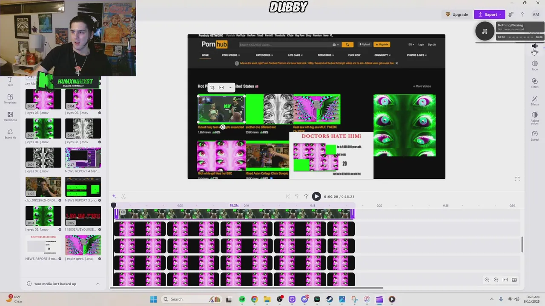Image resolution: width=545 pixels, height=306 pixels.
Task: Select the clip_01K2BHZH0KDJ media thumbnail
Action: point(43,187)
